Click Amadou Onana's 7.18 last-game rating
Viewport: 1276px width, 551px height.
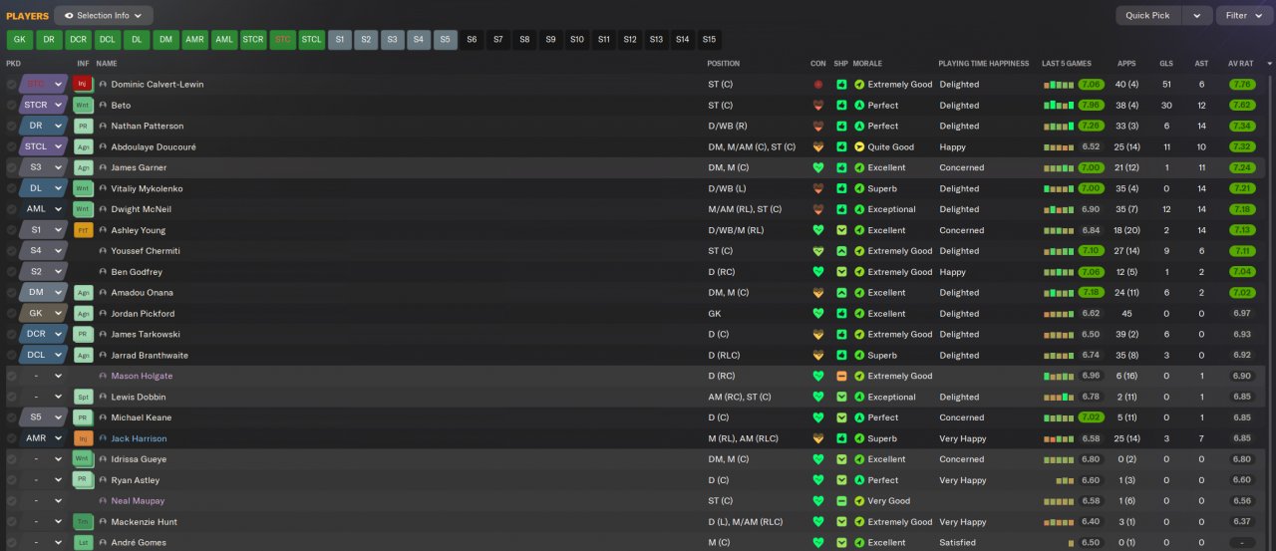coord(1092,293)
